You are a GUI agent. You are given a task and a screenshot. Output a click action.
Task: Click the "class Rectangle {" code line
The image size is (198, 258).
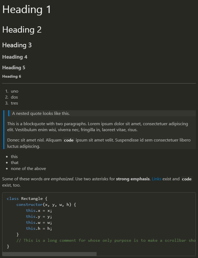[x=27, y=199]
